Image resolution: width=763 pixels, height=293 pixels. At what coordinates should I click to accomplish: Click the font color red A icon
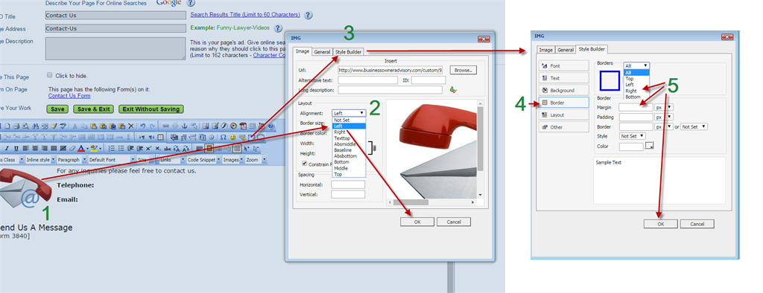coord(81,148)
